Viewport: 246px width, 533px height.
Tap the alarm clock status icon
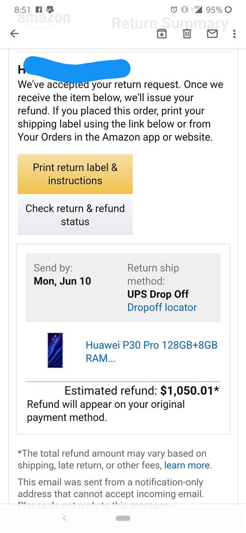pos(174,9)
